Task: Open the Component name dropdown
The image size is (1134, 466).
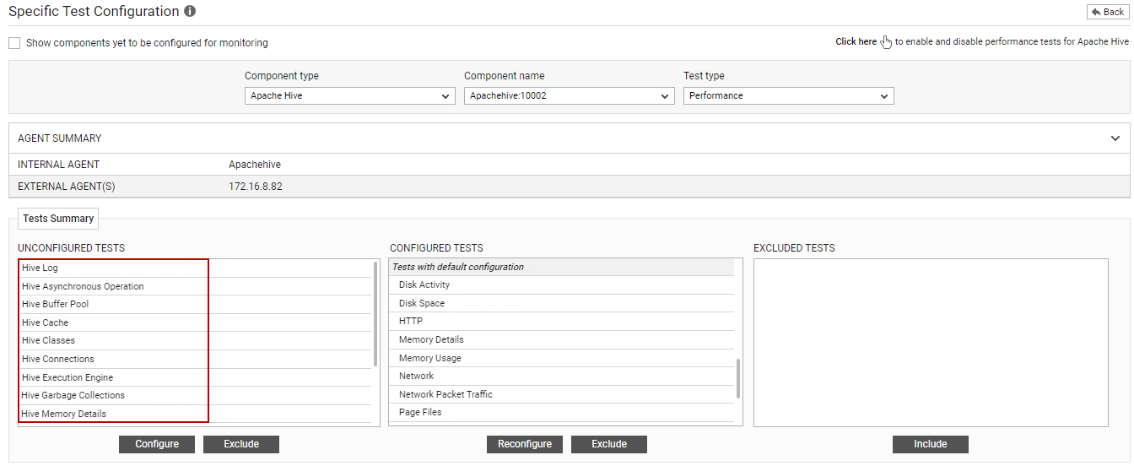Action: [x=570, y=96]
